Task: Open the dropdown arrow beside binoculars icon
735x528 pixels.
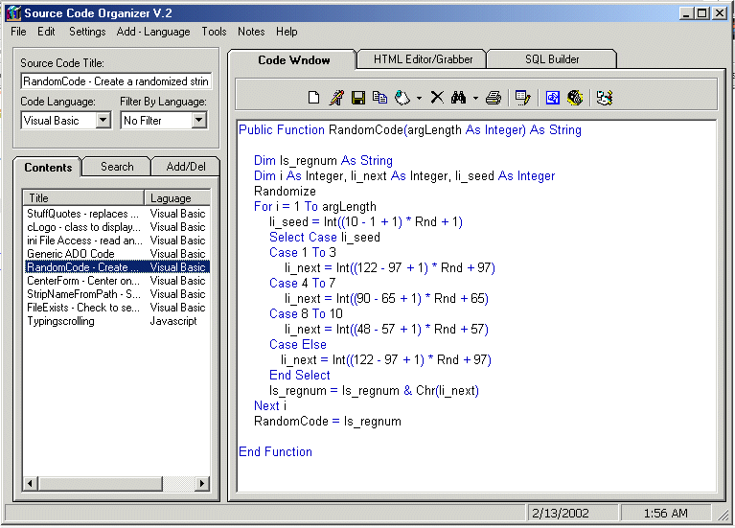Action: click(474, 98)
